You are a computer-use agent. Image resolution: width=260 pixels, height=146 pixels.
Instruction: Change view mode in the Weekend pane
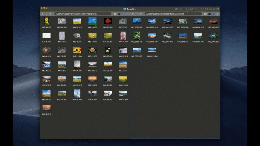[205, 14]
